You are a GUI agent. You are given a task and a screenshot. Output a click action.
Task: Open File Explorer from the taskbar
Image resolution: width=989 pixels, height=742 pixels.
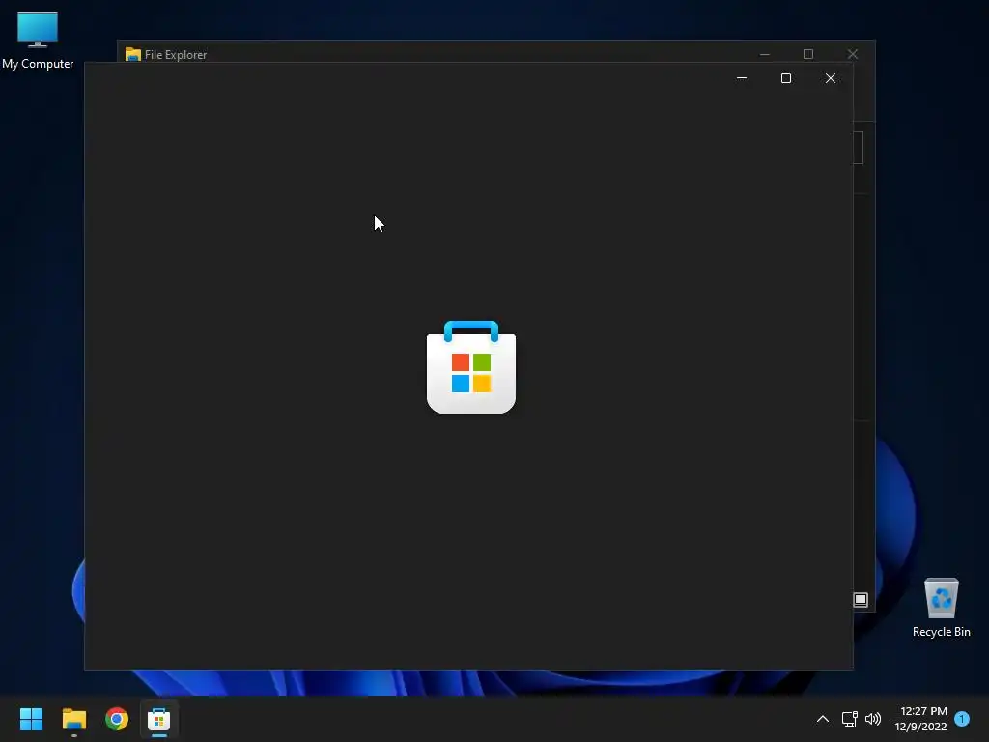click(73, 719)
